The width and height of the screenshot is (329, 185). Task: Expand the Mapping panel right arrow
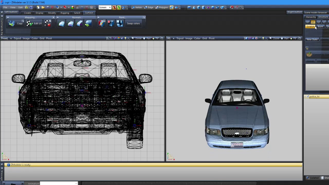[x=53, y=17]
